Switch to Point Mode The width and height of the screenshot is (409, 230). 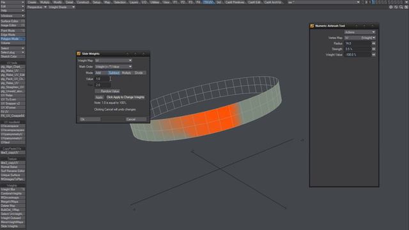coord(13,31)
